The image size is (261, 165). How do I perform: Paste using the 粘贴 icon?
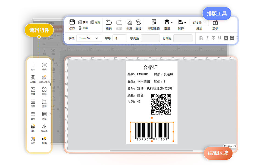(92, 22)
